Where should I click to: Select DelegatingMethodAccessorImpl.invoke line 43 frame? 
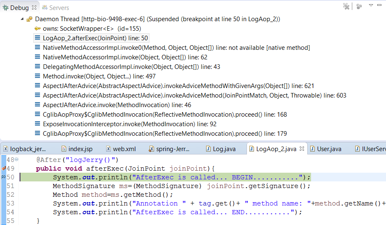132,67
